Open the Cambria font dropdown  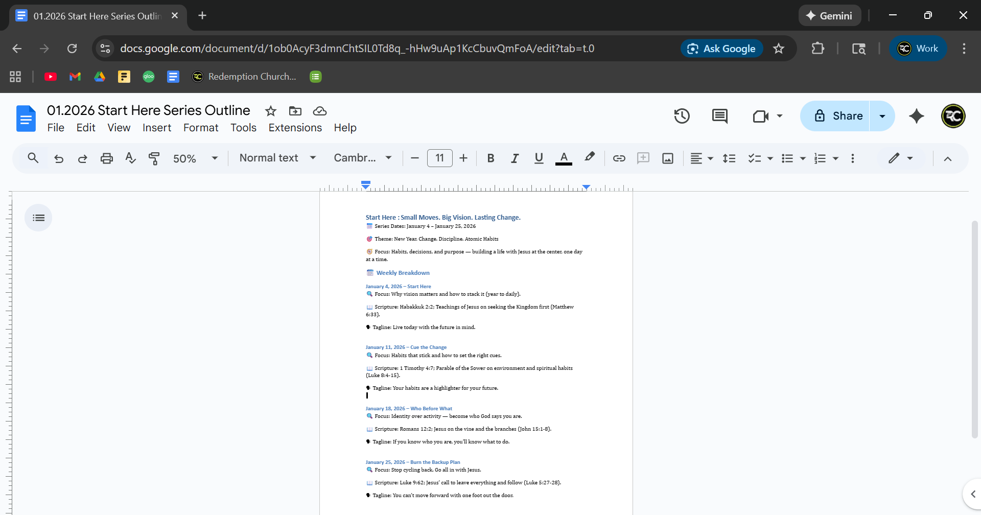coord(363,158)
